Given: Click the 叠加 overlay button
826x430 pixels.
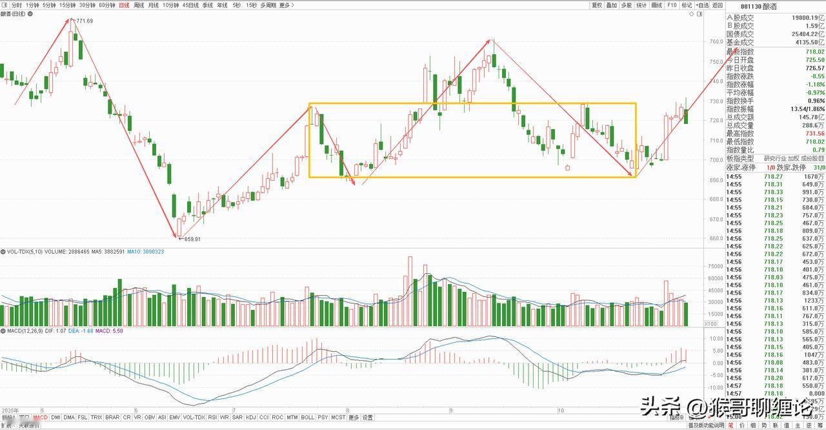Looking at the screenshot, I should click(612, 5).
